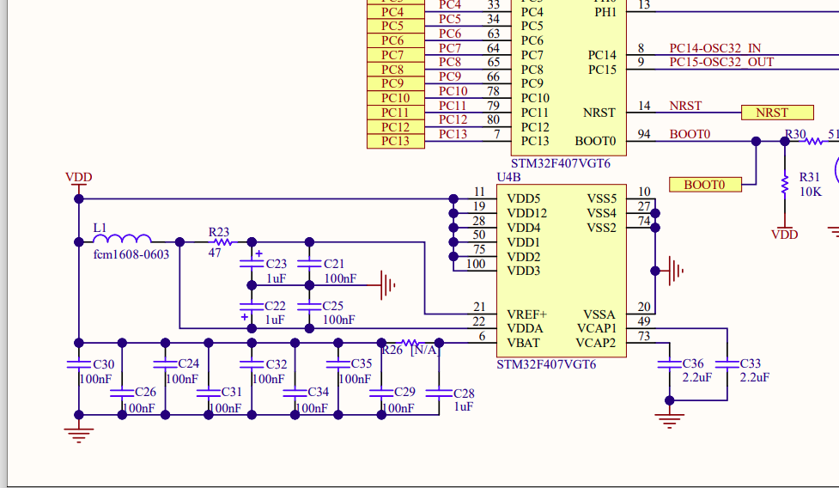The image size is (839, 488).
Task: Click the fcm1608-0603 inductor value text
Action: 131,254
